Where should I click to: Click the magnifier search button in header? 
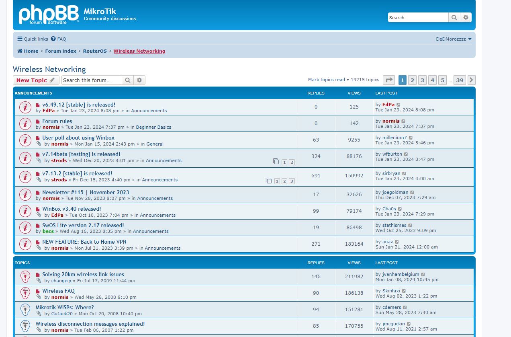pyautogui.click(x=454, y=17)
